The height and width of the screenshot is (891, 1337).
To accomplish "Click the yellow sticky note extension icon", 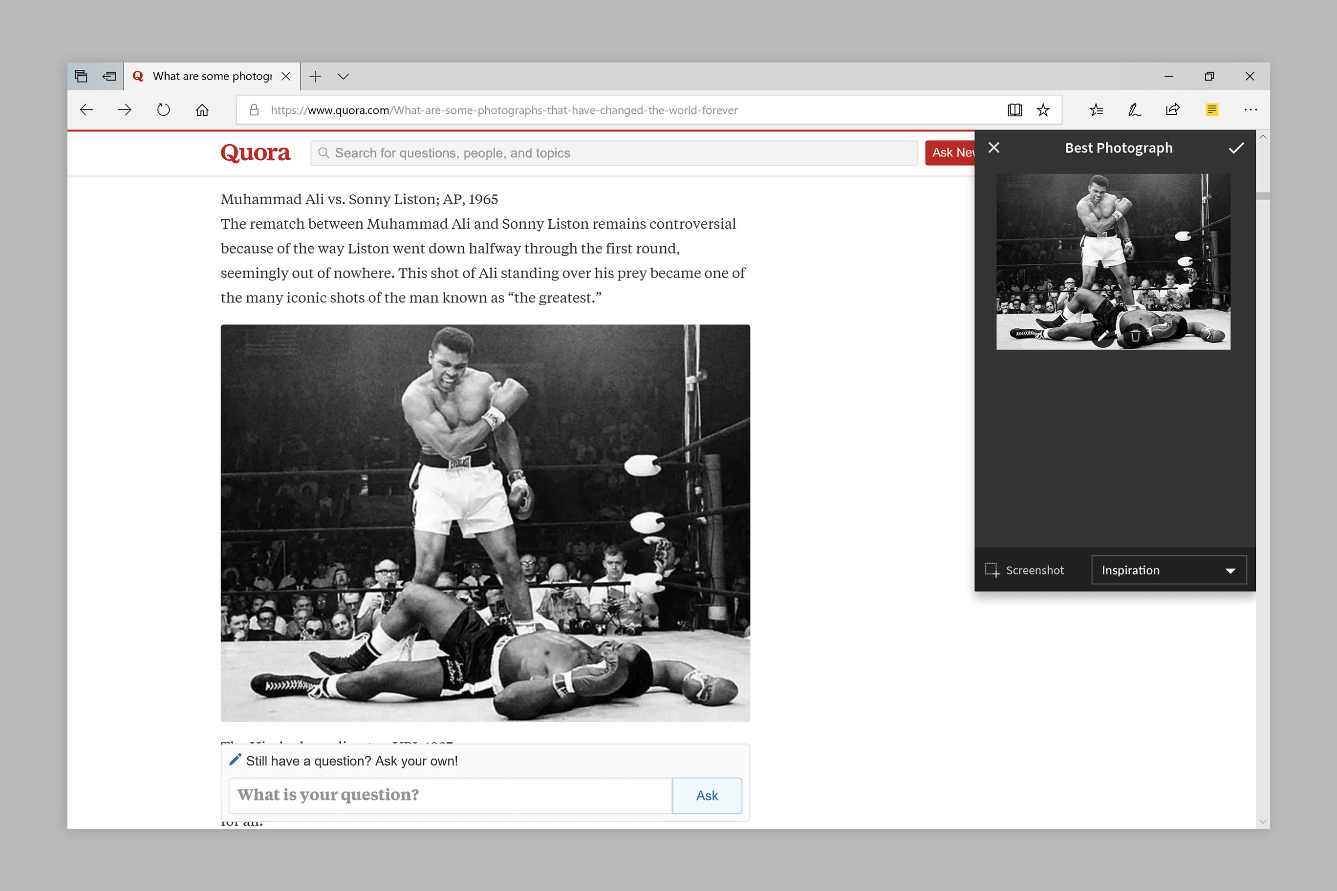I will (1211, 110).
